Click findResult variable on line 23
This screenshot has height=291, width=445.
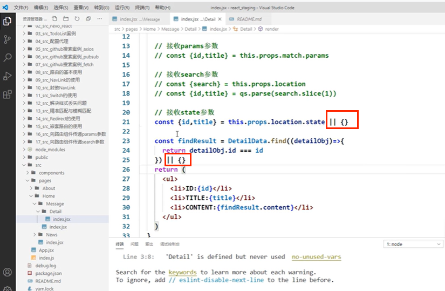coord(197,141)
